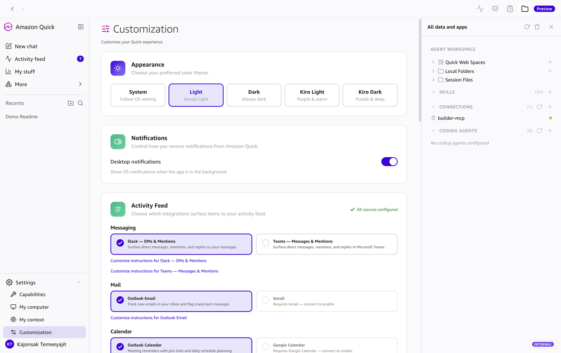Toggle the folder icon in top toolbar
The image size is (561, 353).
[x=525, y=9]
